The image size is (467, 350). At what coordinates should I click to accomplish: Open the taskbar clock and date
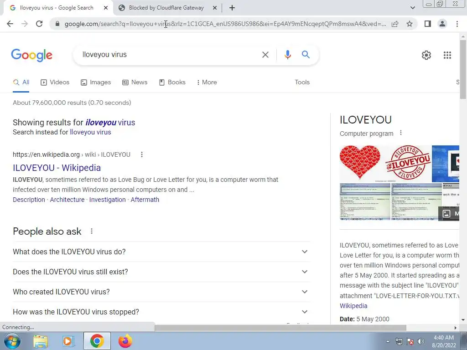[x=444, y=341]
